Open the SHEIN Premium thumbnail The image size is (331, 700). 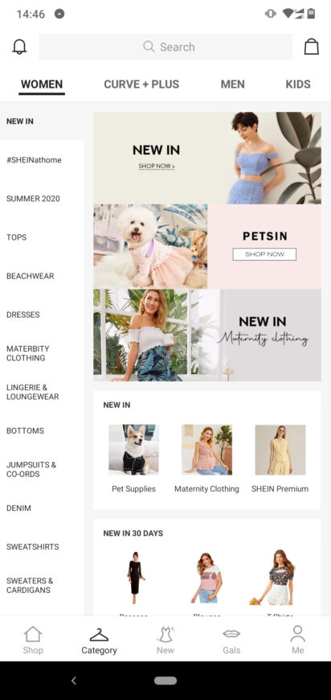pyautogui.click(x=280, y=450)
